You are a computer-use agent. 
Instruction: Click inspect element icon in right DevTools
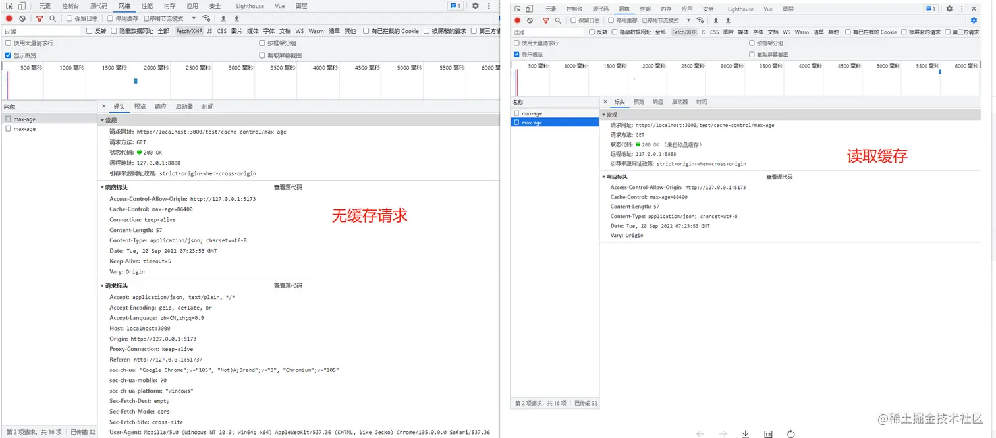518,9
